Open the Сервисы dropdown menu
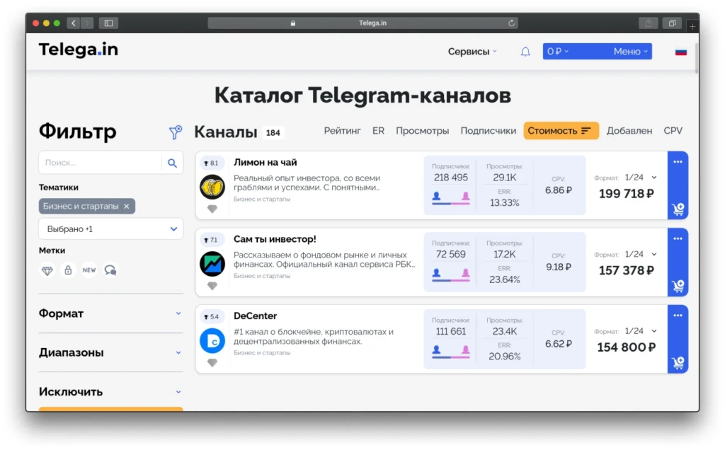This screenshot has width=725, height=450. (x=472, y=51)
